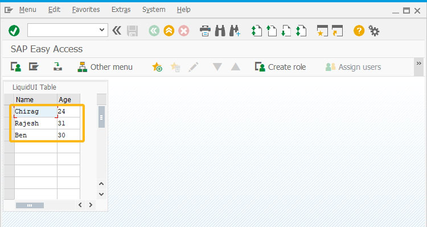
Task: Click the select-all corner cell of table
Action: click(9, 100)
